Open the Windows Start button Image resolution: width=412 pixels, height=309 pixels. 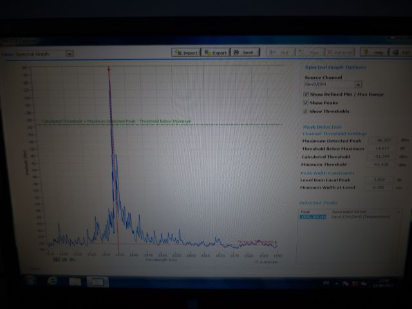[x=30, y=281]
